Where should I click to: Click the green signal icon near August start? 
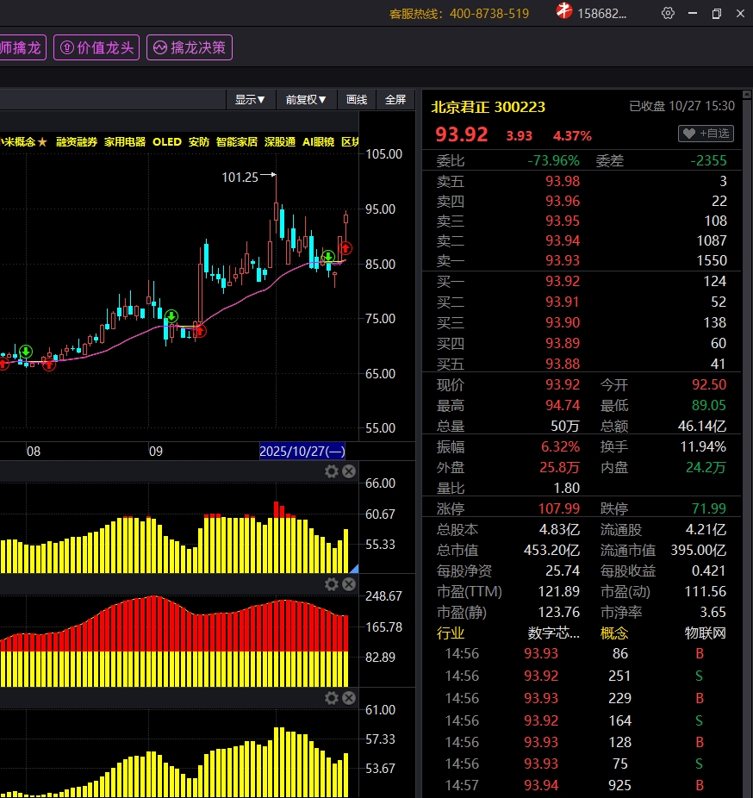(26, 351)
